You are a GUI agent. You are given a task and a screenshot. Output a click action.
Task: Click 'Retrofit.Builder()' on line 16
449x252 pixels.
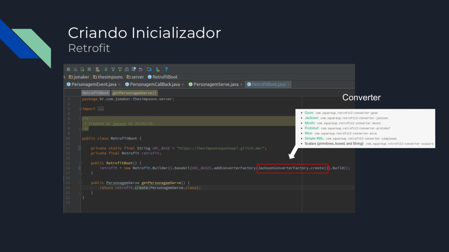tap(152, 168)
